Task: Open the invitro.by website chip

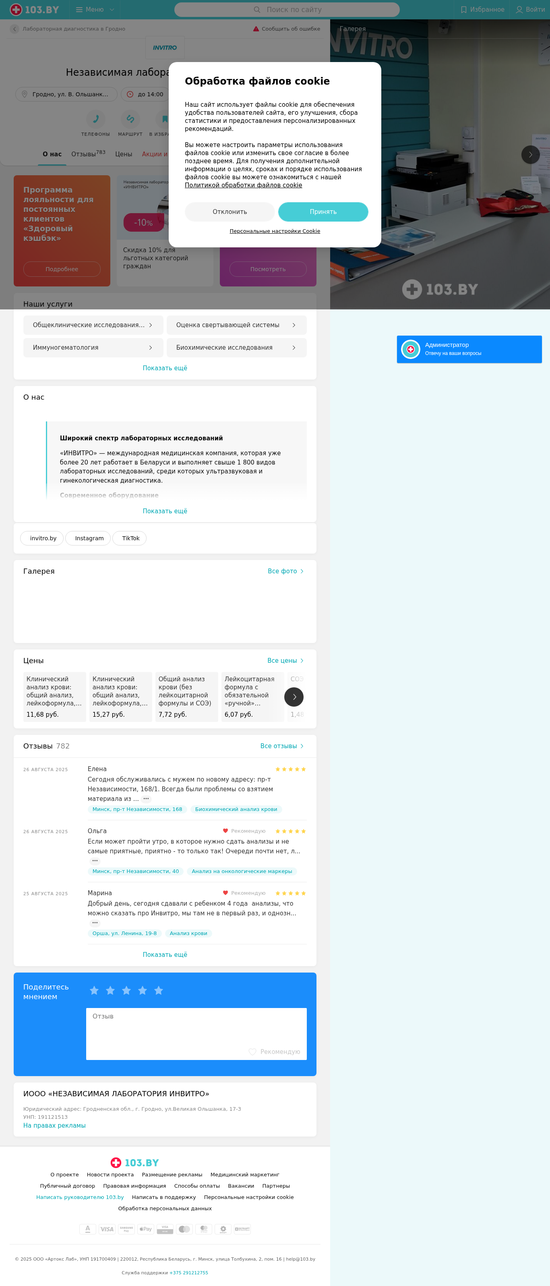Action: pos(42,538)
